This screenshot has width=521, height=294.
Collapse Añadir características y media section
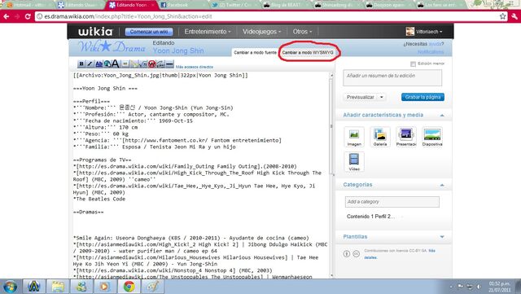pos(442,115)
